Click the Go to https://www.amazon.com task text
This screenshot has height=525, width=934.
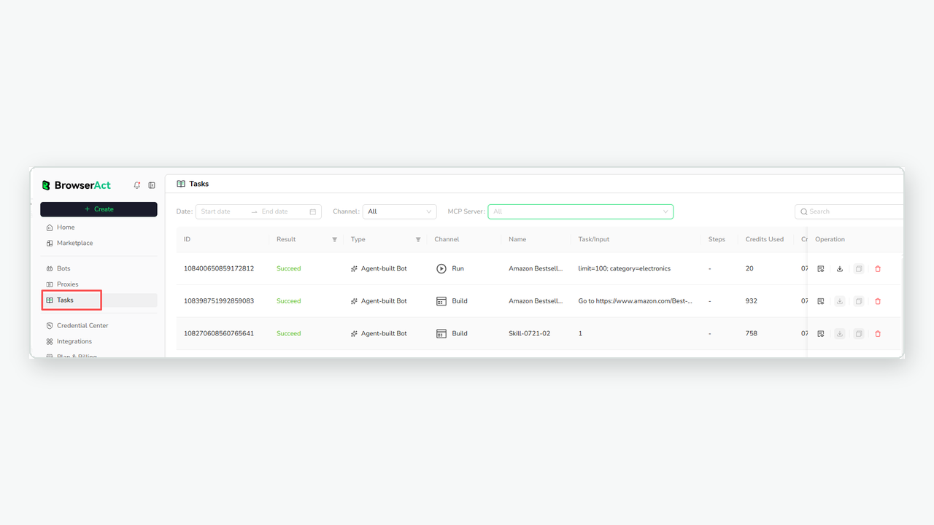635,301
